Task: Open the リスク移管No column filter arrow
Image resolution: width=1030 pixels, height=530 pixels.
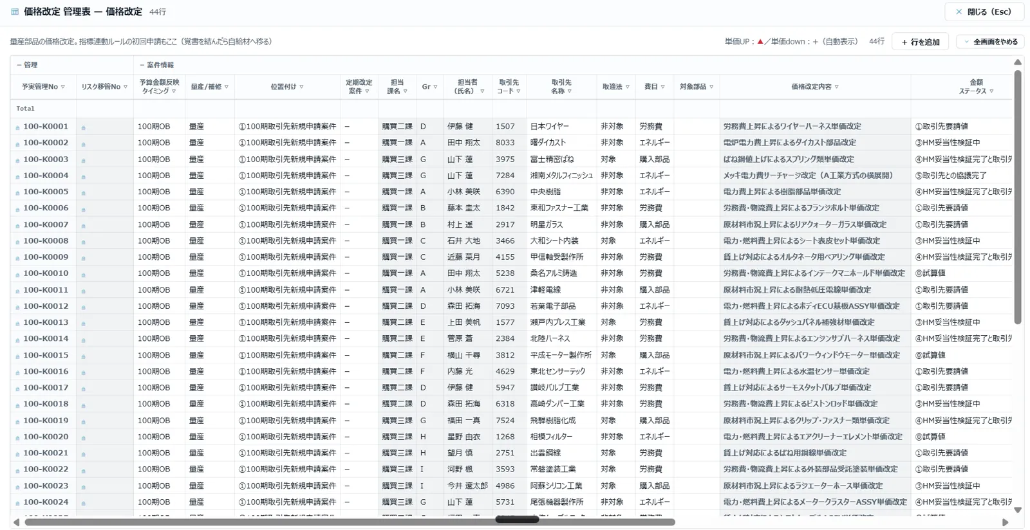Action: (126, 87)
